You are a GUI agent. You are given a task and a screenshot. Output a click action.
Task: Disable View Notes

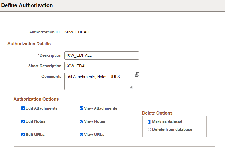click(82, 121)
